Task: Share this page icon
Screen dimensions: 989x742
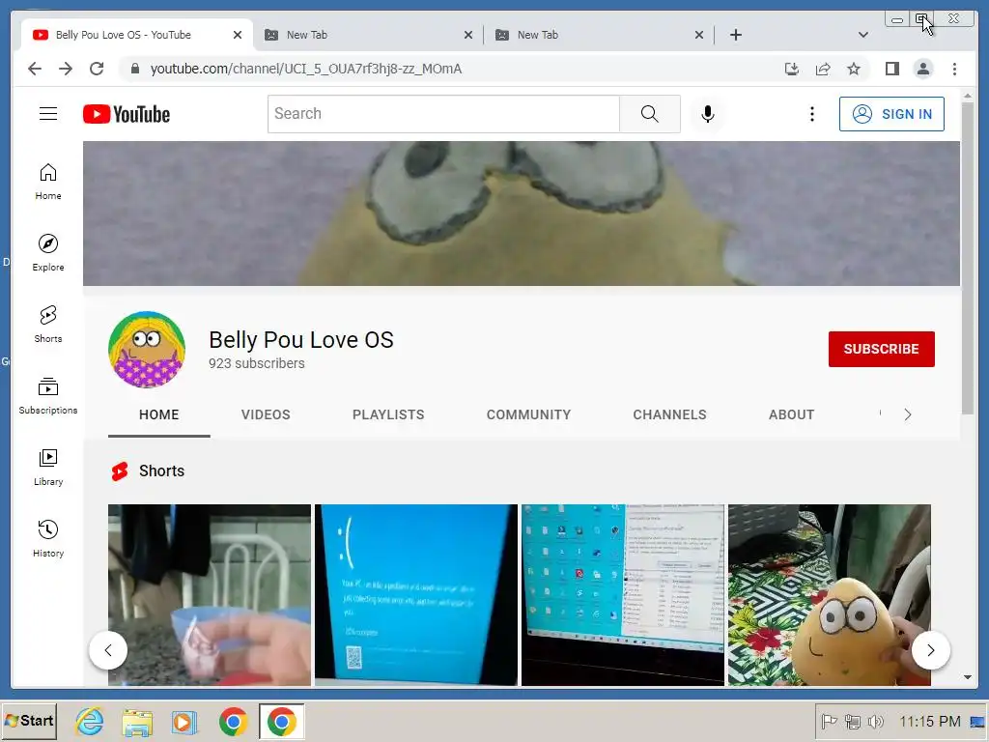Action: [x=823, y=69]
